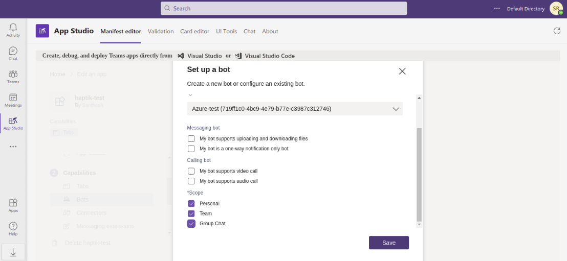The image size is (567, 261).
Task: Go to Home breadcrumb
Action: click(x=57, y=75)
